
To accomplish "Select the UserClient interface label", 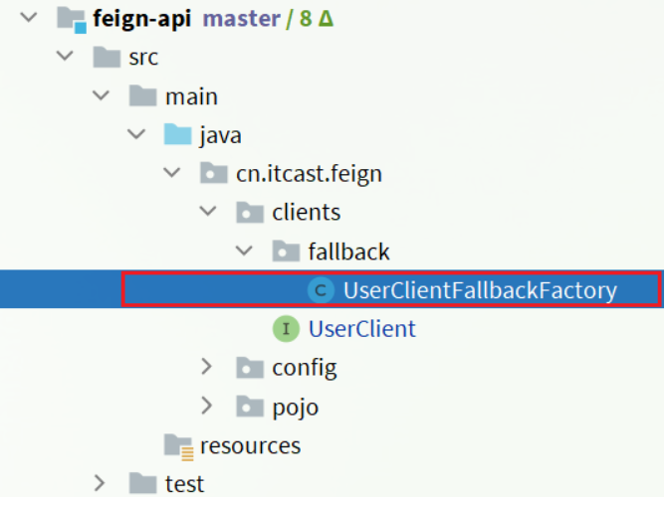I will 361,329.
